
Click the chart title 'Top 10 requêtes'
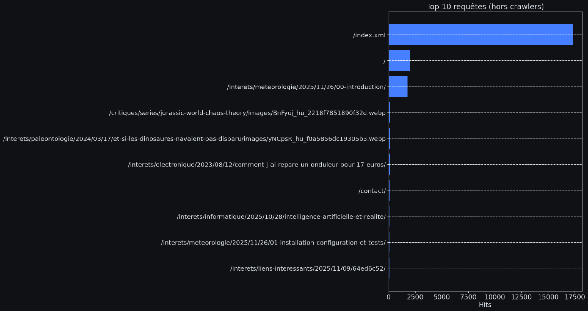pos(485,7)
